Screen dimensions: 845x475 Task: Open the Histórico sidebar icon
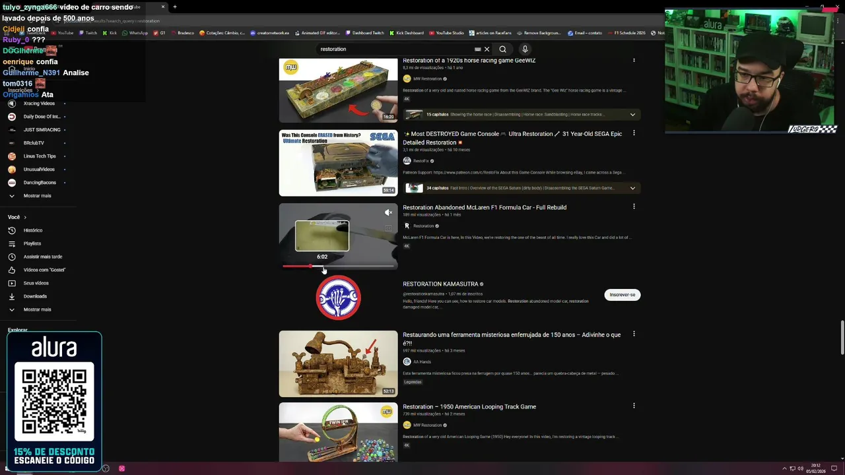click(x=11, y=230)
